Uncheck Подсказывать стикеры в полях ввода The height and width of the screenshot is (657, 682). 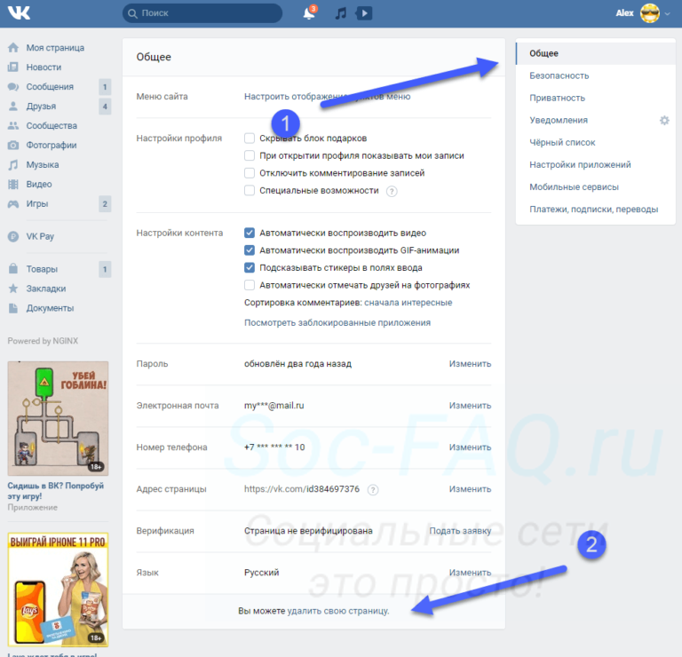click(250, 268)
